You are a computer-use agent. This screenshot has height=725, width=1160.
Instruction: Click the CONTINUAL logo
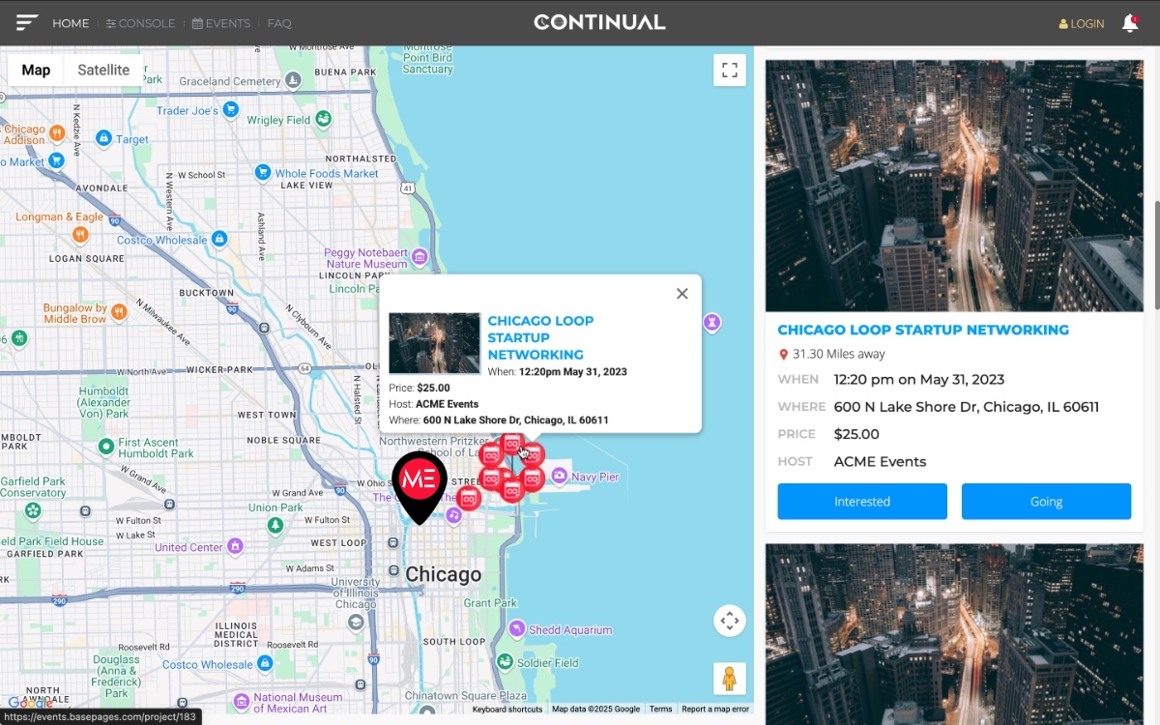point(599,22)
